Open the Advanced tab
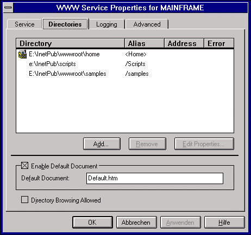Viewport: 251px width, 235px height. point(147,24)
